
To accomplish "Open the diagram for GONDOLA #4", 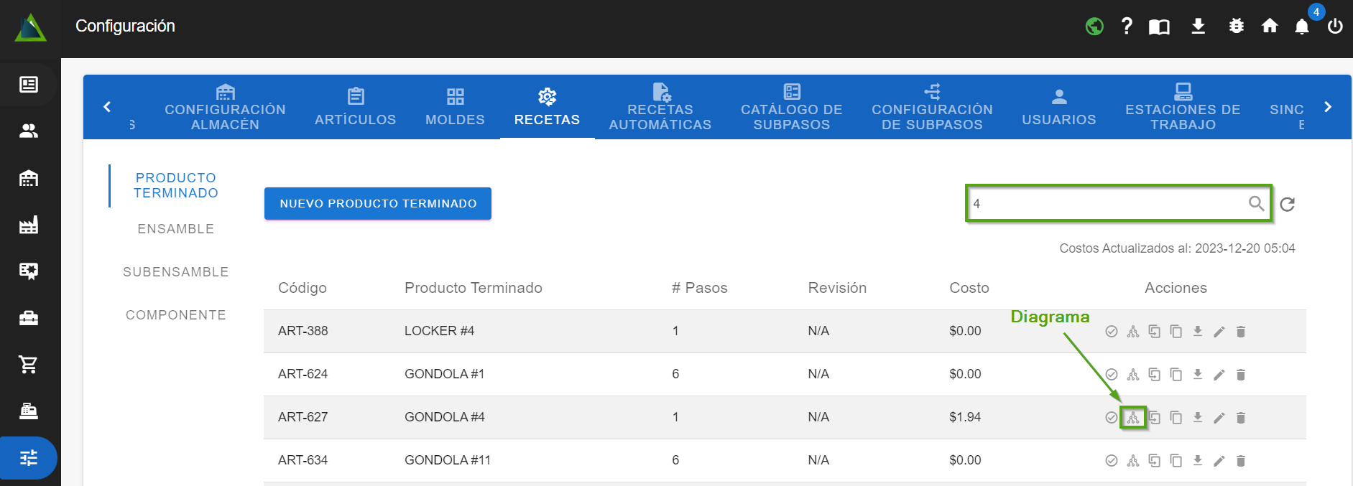I will (x=1133, y=417).
